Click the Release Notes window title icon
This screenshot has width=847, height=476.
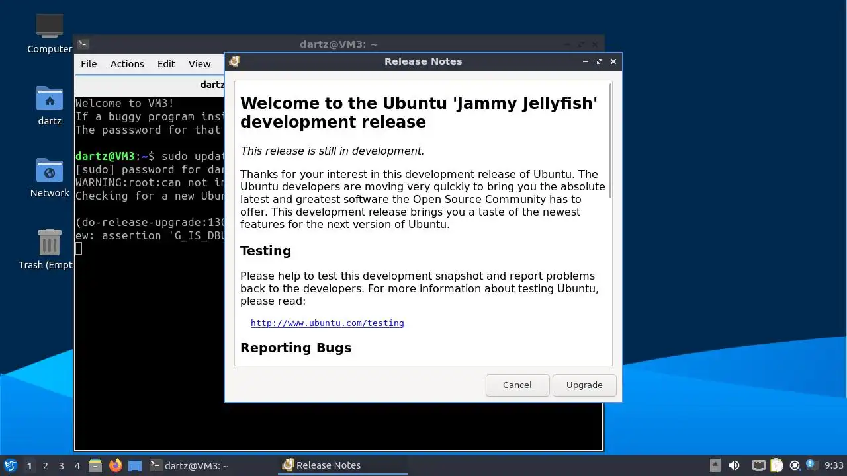[x=234, y=61]
